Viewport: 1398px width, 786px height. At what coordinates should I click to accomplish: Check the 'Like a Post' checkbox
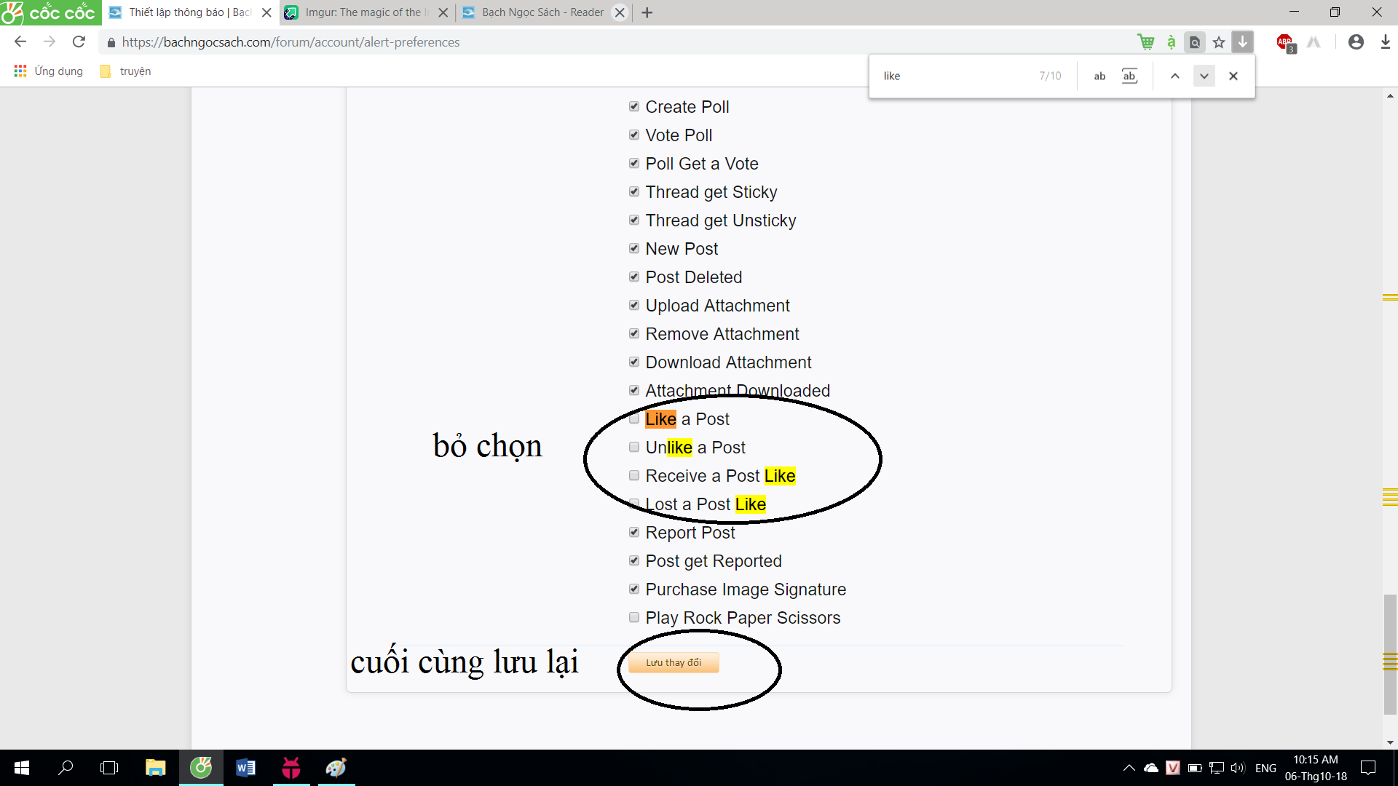tap(633, 419)
